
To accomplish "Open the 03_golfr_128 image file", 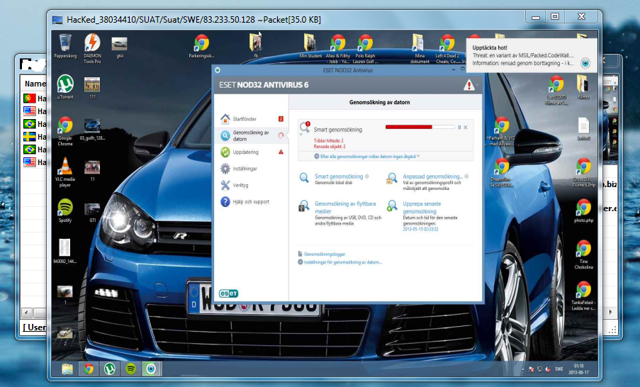I will (x=92, y=130).
